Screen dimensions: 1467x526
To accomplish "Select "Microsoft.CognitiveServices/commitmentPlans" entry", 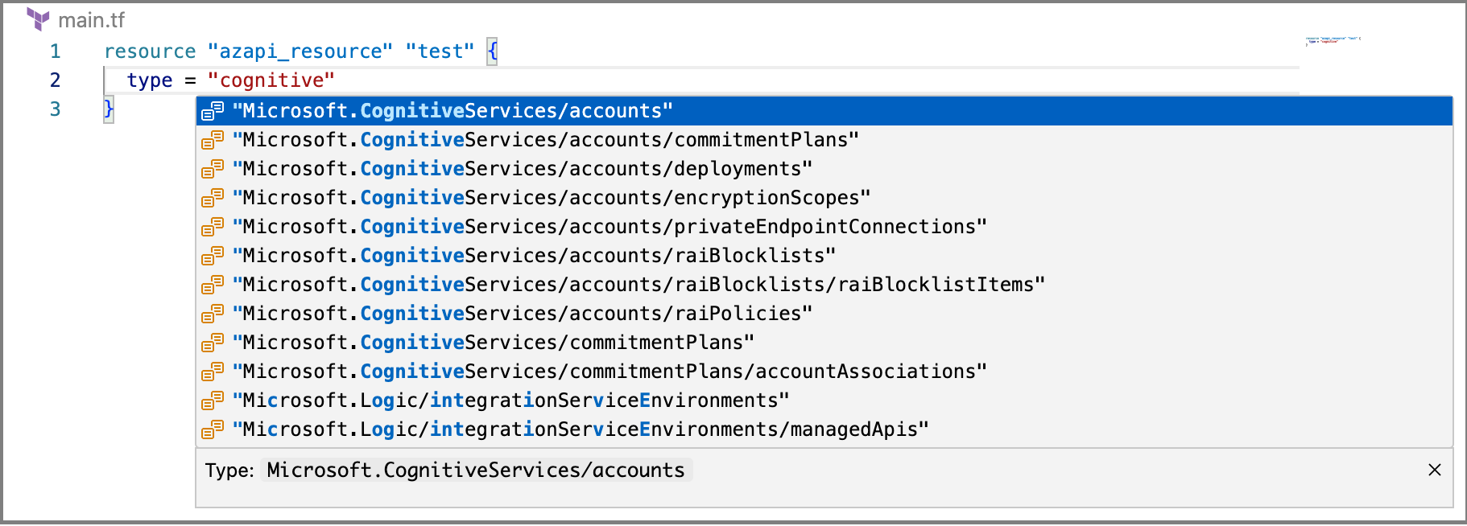I will pyautogui.click(x=824, y=343).
